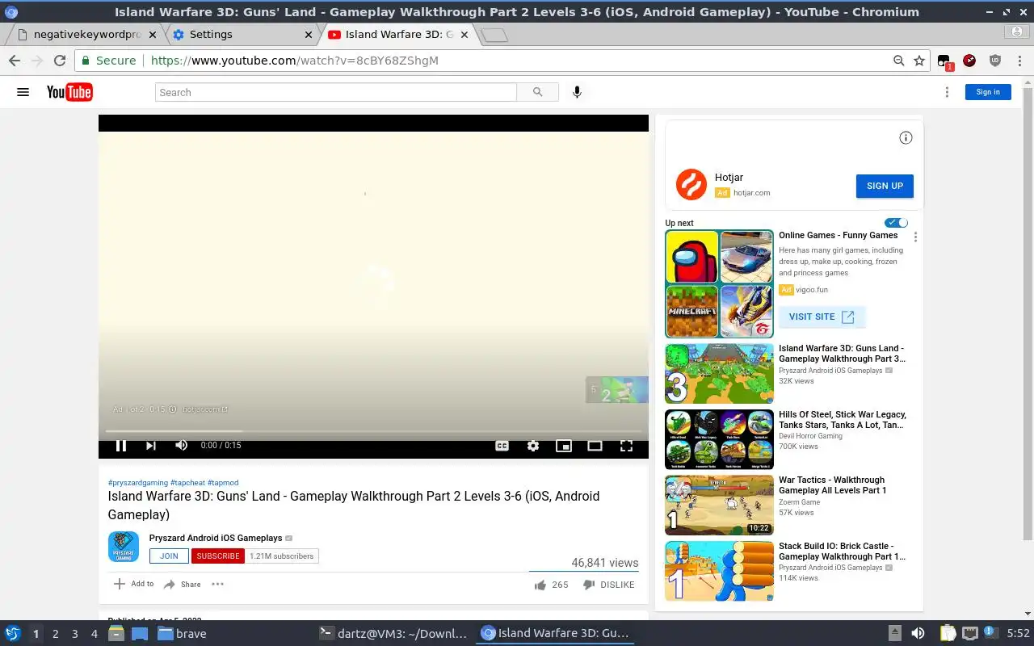
Task: Click the browser address bar URL
Action: coord(294,61)
